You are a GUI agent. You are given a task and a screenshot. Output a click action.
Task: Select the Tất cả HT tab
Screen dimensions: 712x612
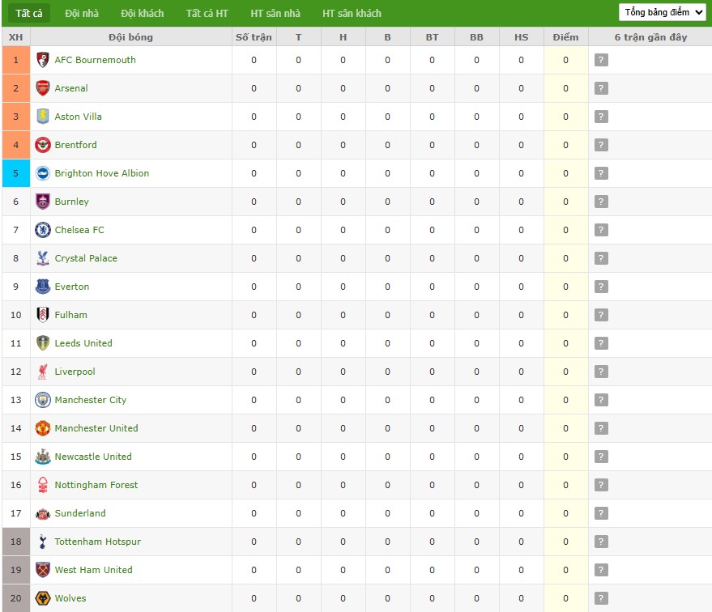(207, 13)
